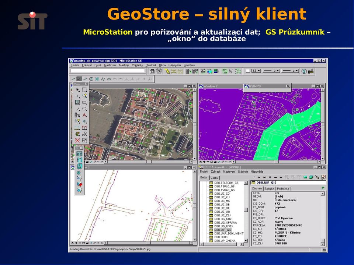Open the Projekt menu in GS Průzkumník

pyautogui.click(x=204, y=172)
